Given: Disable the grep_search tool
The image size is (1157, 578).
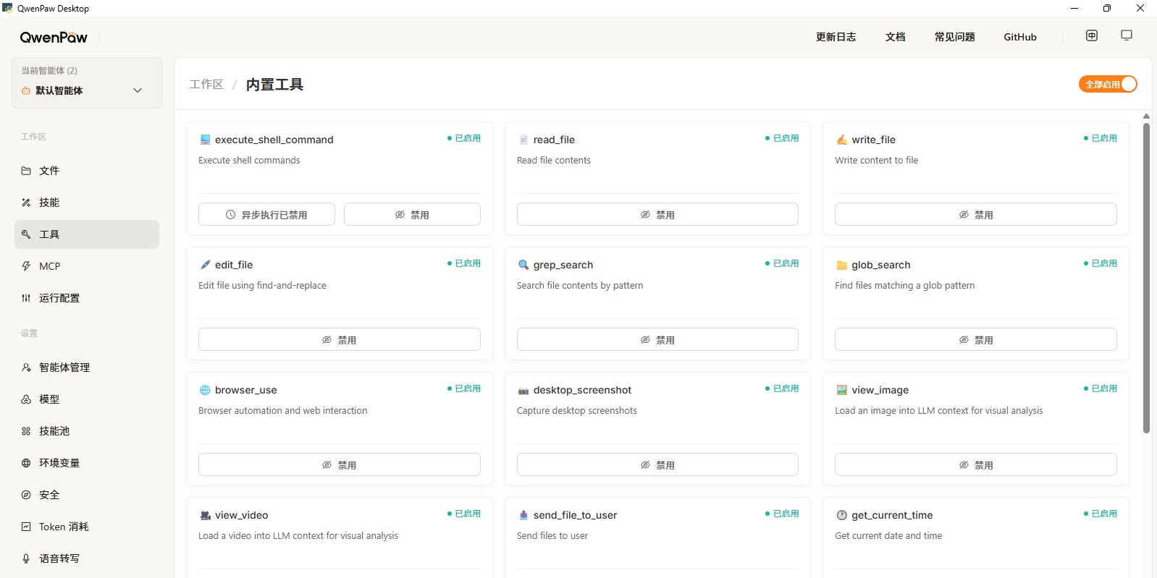Looking at the screenshot, I should click(657, 339).
